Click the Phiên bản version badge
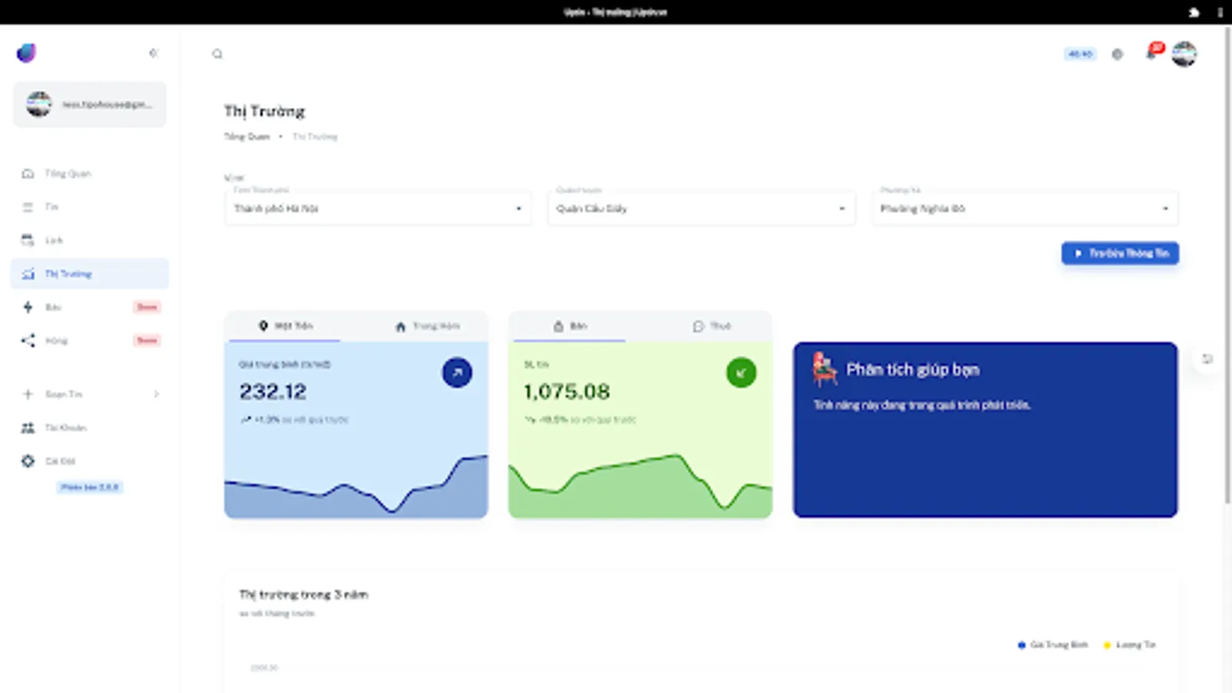1232x693 pixels. click(90, 487)
